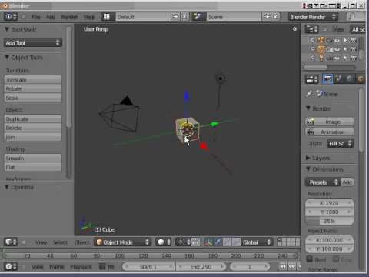The width and height of the screenshot is (369, 277).
Task: Click the Animation render button
Action: click(330, 132)
